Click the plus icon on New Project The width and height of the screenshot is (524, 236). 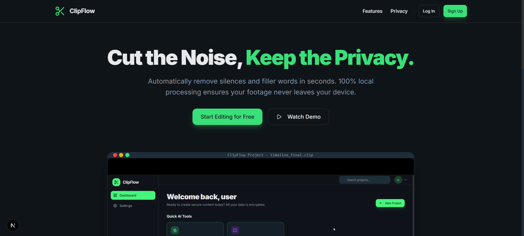(x=381, y=203)
